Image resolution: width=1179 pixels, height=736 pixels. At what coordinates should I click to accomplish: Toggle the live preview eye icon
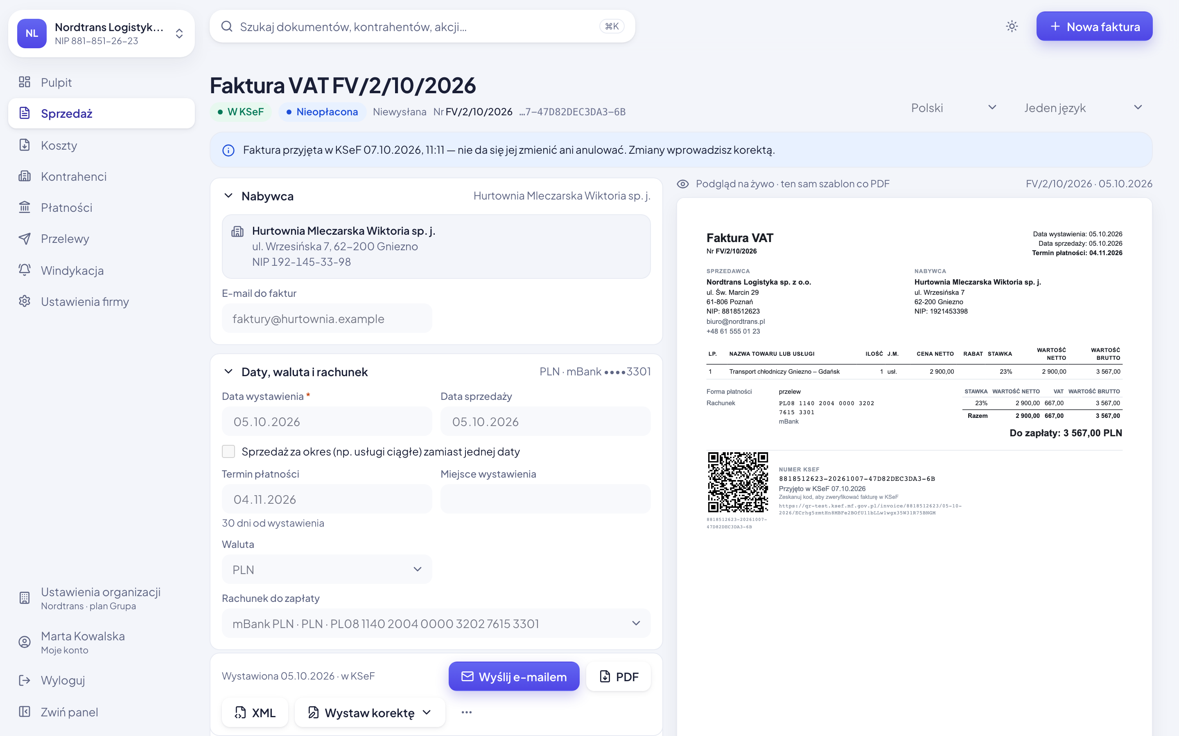click(x=683, y=184)
